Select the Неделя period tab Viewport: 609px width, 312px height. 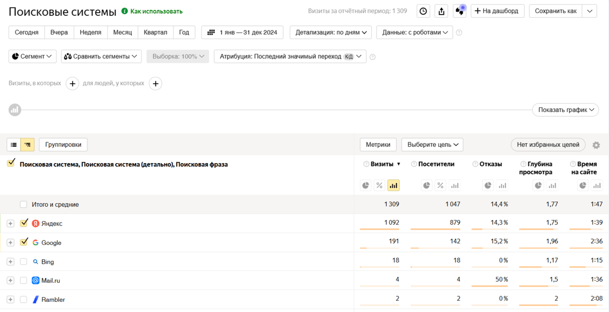point(90,33)
